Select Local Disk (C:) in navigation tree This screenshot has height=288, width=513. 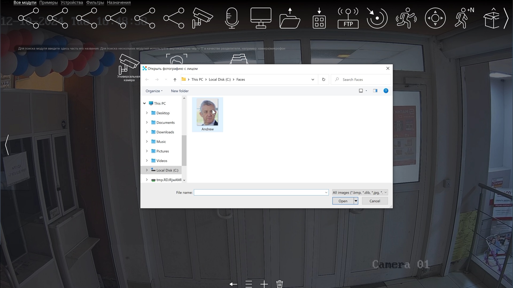[x=167, y=170]
